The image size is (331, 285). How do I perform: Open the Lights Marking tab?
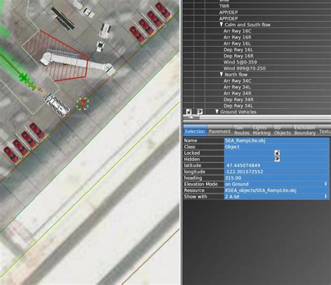tap(262, 131)
